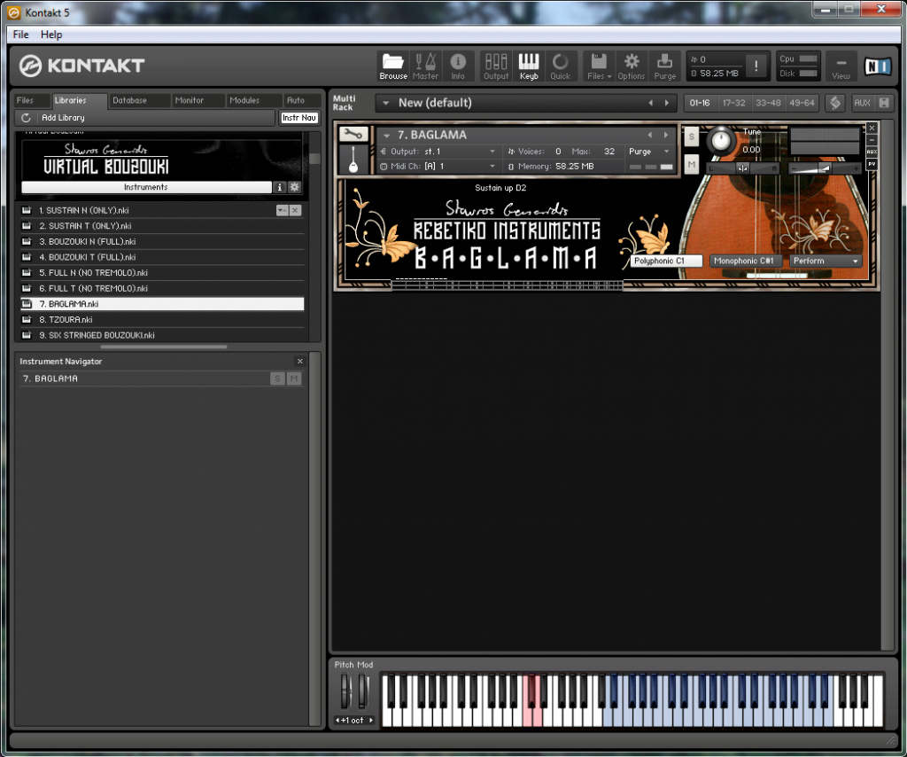This screenshot has width=907, height=757.
Task: Switch to previous instrument in BAGLAMA header
Action: pyautogui.click(x=650, y=135)
